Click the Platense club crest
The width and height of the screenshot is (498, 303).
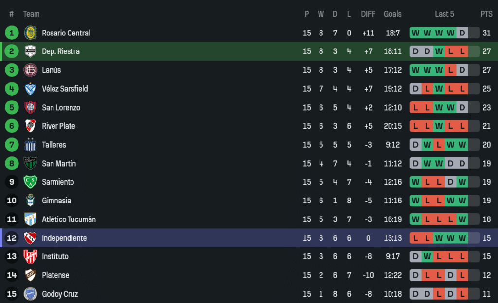coord(30,275)
